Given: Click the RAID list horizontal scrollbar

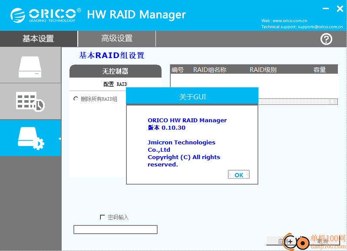Looking at the screenshot, I should tap(298, 101).
